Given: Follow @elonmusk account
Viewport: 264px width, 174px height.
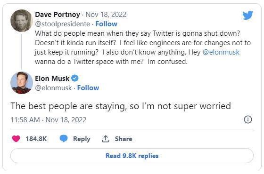Looking at the screenshot, I should pyautogui.click(x=88, y=88).
